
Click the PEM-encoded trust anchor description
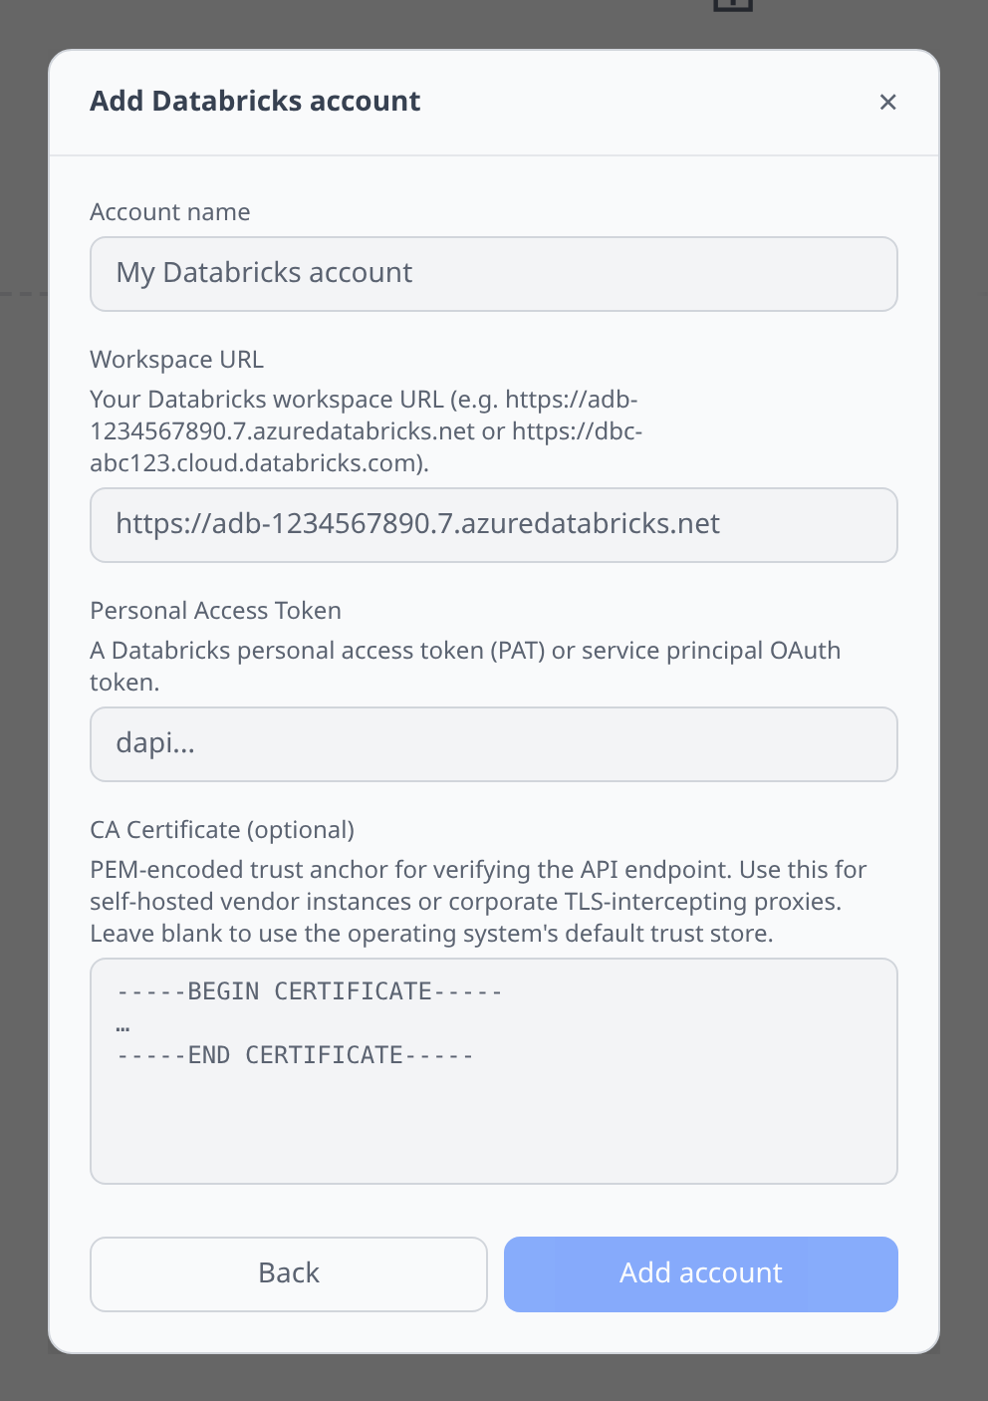(478, 902)
